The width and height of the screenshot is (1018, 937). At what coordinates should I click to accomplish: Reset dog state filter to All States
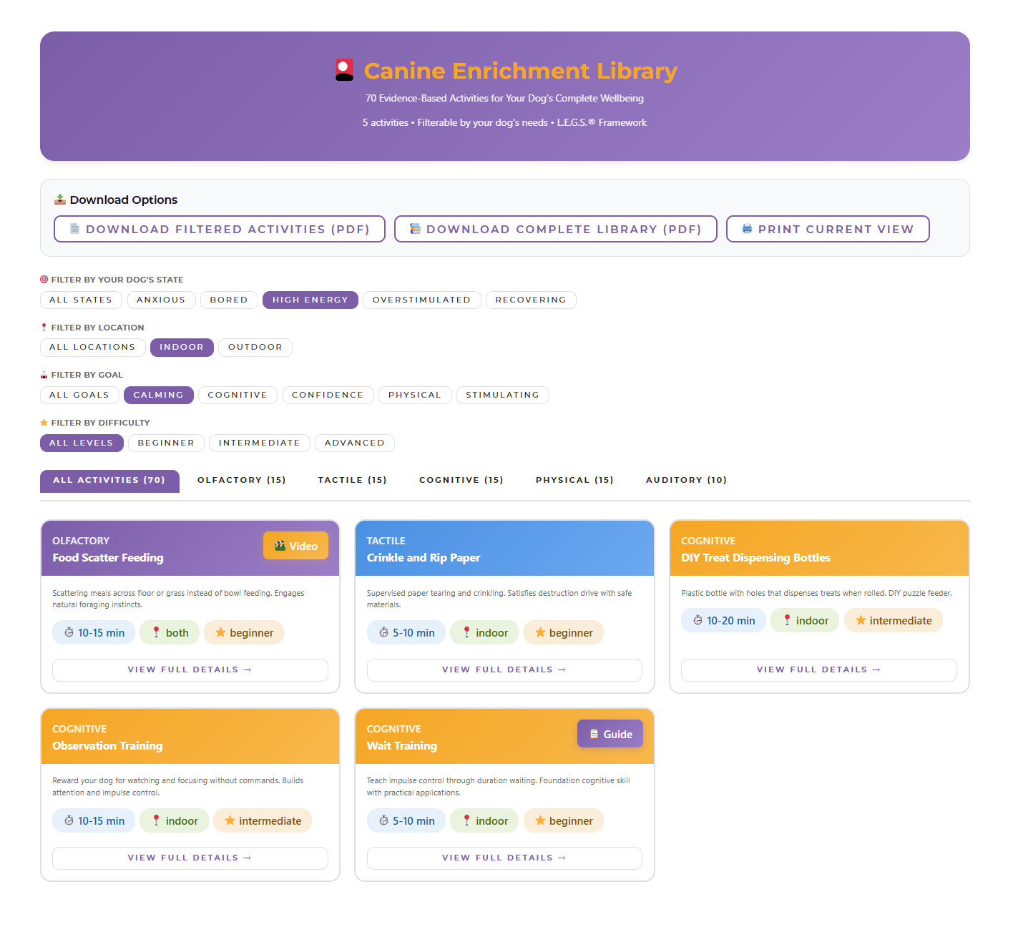tap(81, 300)
